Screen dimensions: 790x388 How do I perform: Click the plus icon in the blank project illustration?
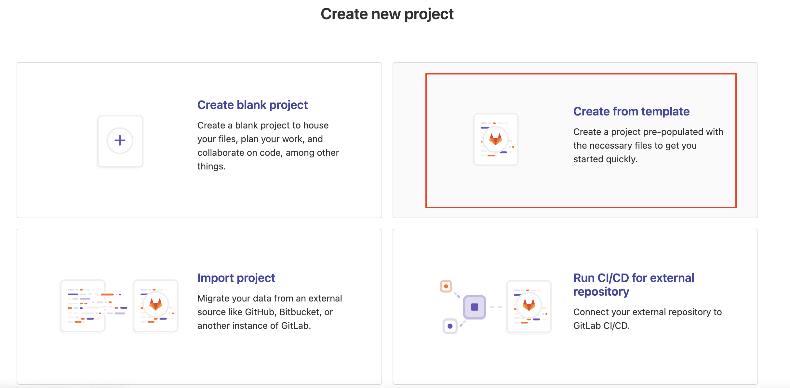(120, 140)
